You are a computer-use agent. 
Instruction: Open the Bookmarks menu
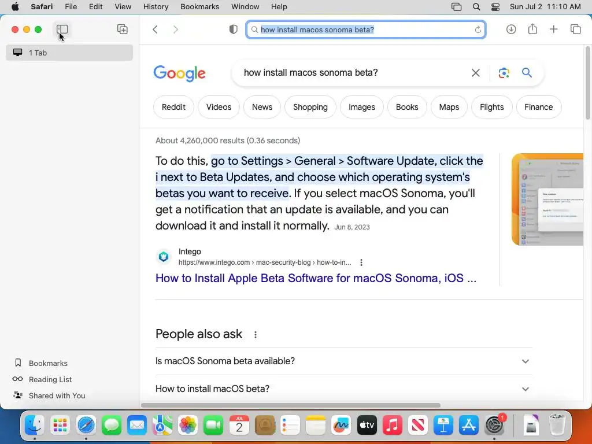[x=199, y=7]
